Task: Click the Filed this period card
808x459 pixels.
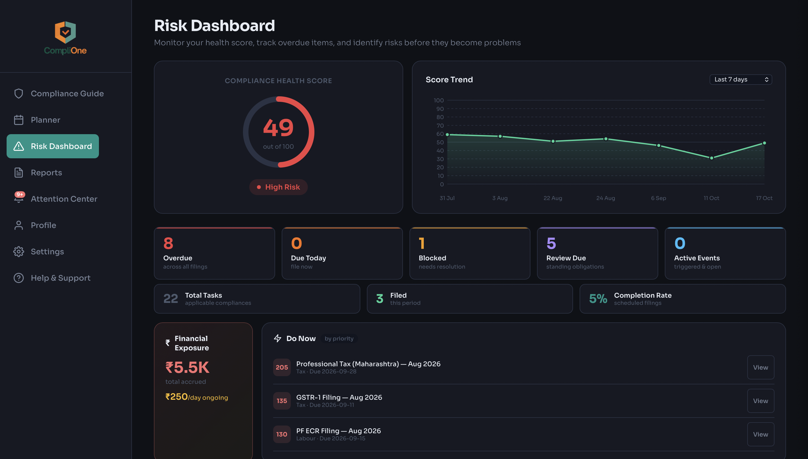Action: (x=469, y=299)
